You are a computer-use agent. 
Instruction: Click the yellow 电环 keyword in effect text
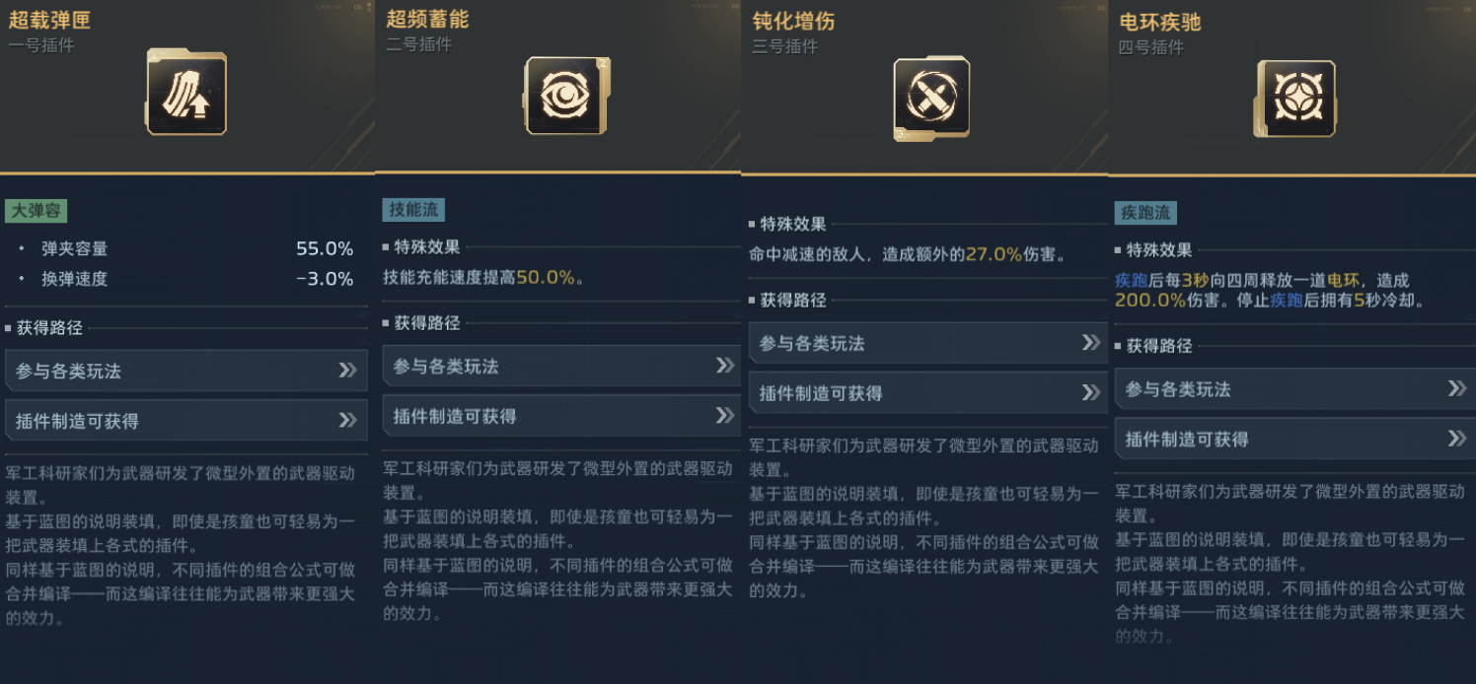click(x=1342, y=281)
